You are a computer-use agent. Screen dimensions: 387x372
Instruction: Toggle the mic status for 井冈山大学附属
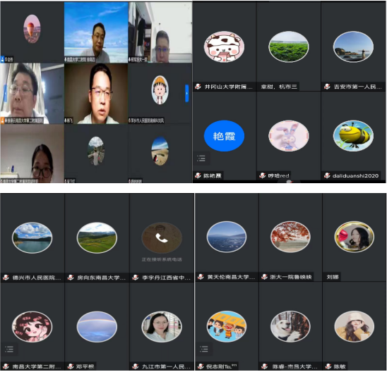[198, 87]
